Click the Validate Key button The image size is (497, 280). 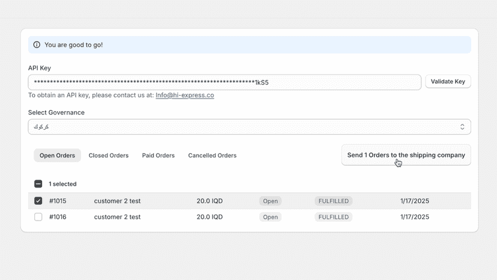point(448,82)
